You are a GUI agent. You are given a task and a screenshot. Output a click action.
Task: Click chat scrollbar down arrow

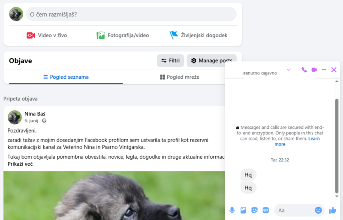click(x=337, y=196)
